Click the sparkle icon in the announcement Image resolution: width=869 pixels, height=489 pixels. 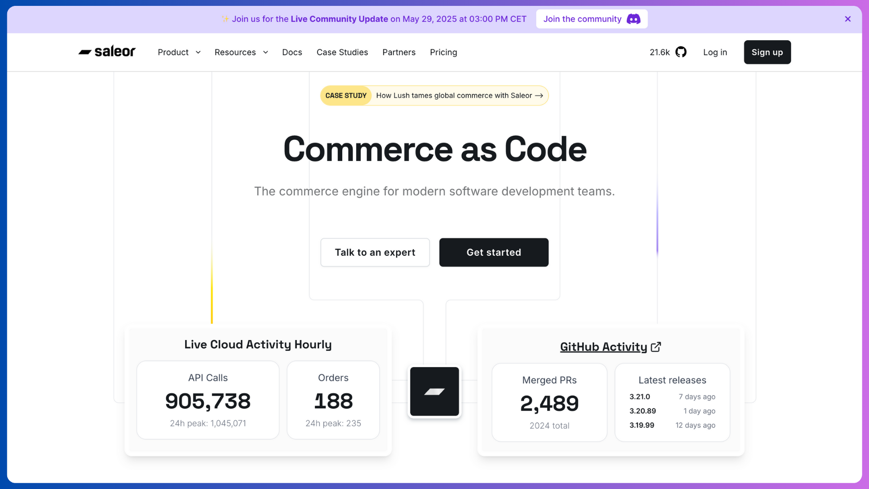click(225, 19)
